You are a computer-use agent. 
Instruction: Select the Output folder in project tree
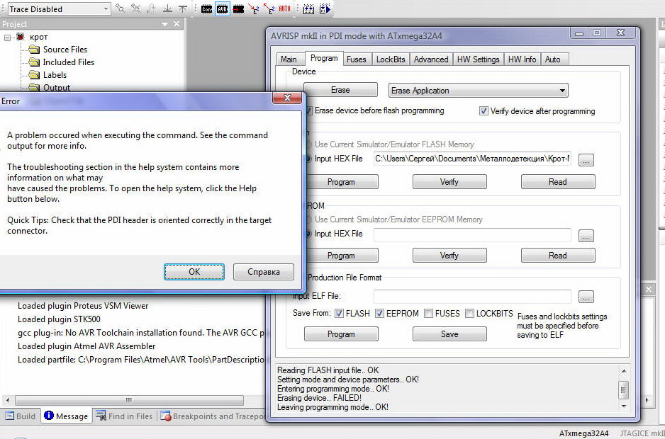pos(57,87)
